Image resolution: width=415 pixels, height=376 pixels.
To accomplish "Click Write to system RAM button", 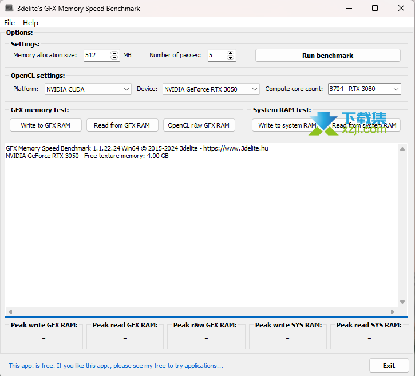I will click(x=287, y=125).
